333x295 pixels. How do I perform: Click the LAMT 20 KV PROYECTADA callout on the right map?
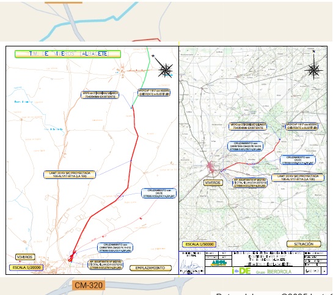[298, 178]
